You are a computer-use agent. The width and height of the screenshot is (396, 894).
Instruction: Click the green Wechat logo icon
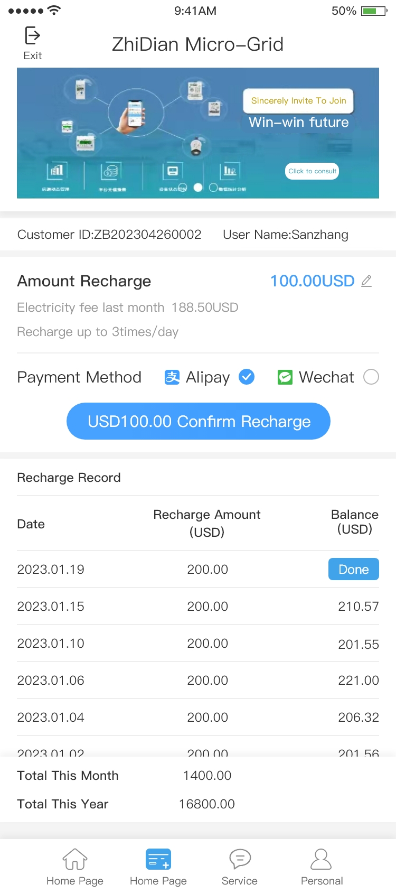click(x=285, y=377)
